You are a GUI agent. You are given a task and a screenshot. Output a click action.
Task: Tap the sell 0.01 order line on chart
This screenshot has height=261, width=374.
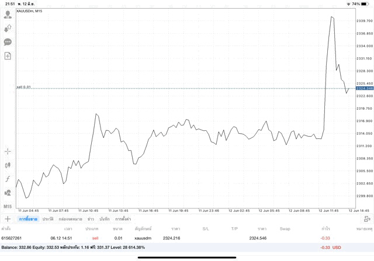(24, 87)
